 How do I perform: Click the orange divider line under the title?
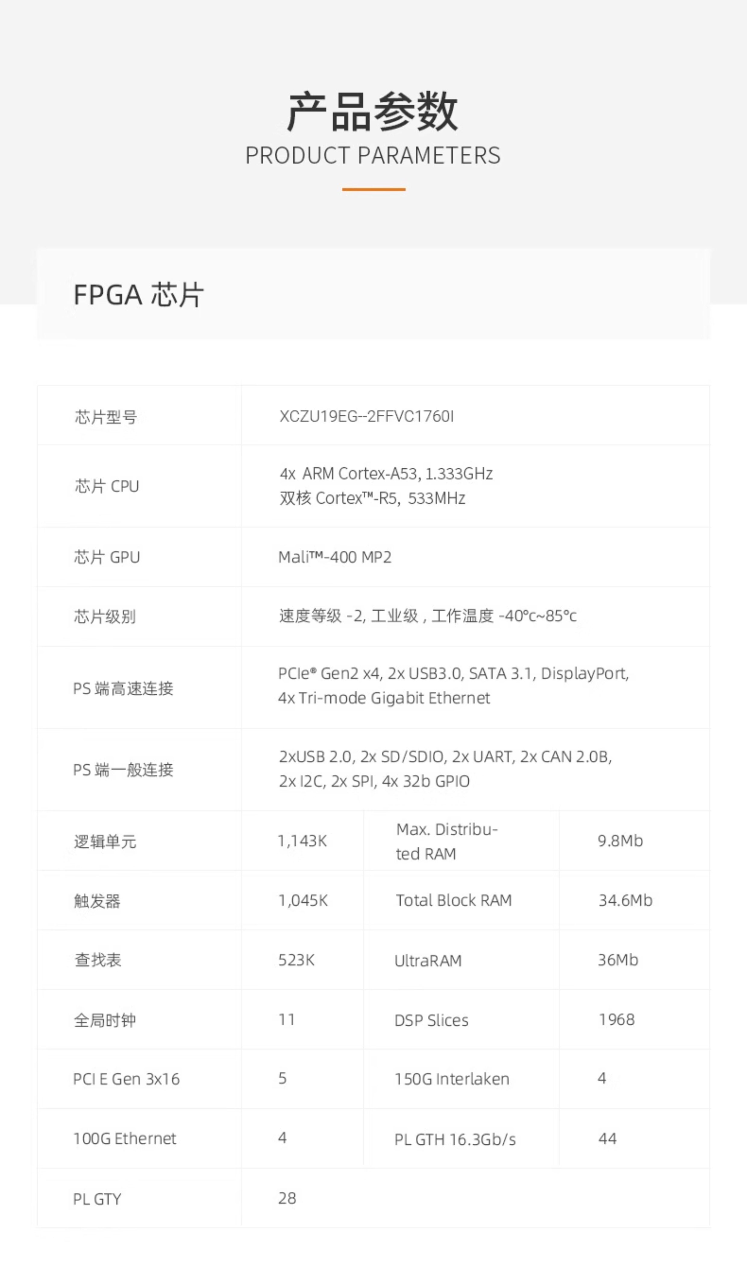(x=373, y=189)
